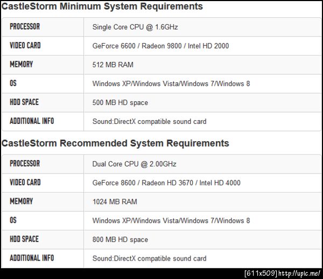
Task: Click the recommended table's ADDITIONAL INFO label
Action: 32,258
